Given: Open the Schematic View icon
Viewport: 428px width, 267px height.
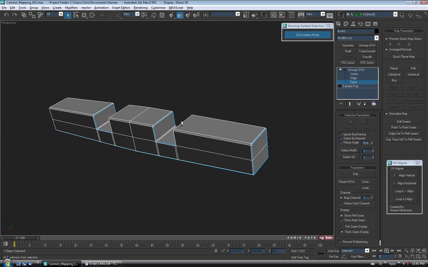Looking at the screenshot, I should (x=282, y=15).
